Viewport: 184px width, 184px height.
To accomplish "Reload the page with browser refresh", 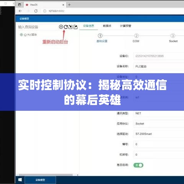I will (x=36, y=11).
